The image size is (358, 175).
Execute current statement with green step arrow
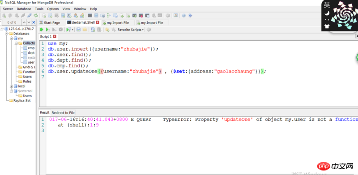[48, 30]
